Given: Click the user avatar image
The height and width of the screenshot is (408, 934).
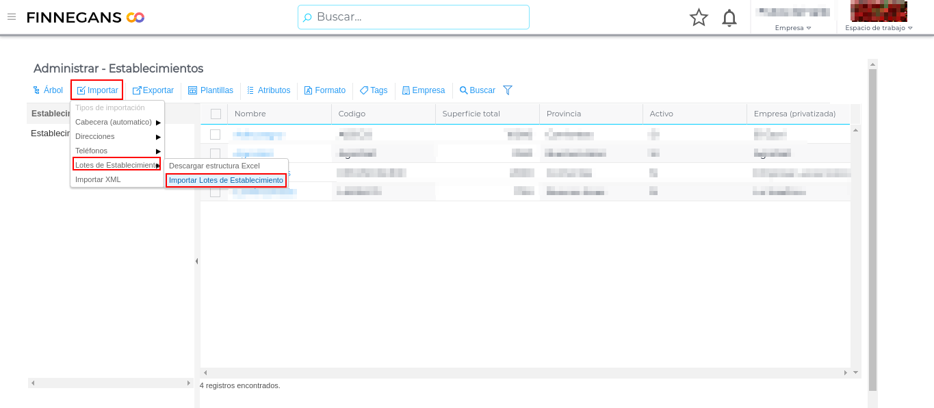Looking at the screenshot, I should pyautogui.click(x=879, y=11).
